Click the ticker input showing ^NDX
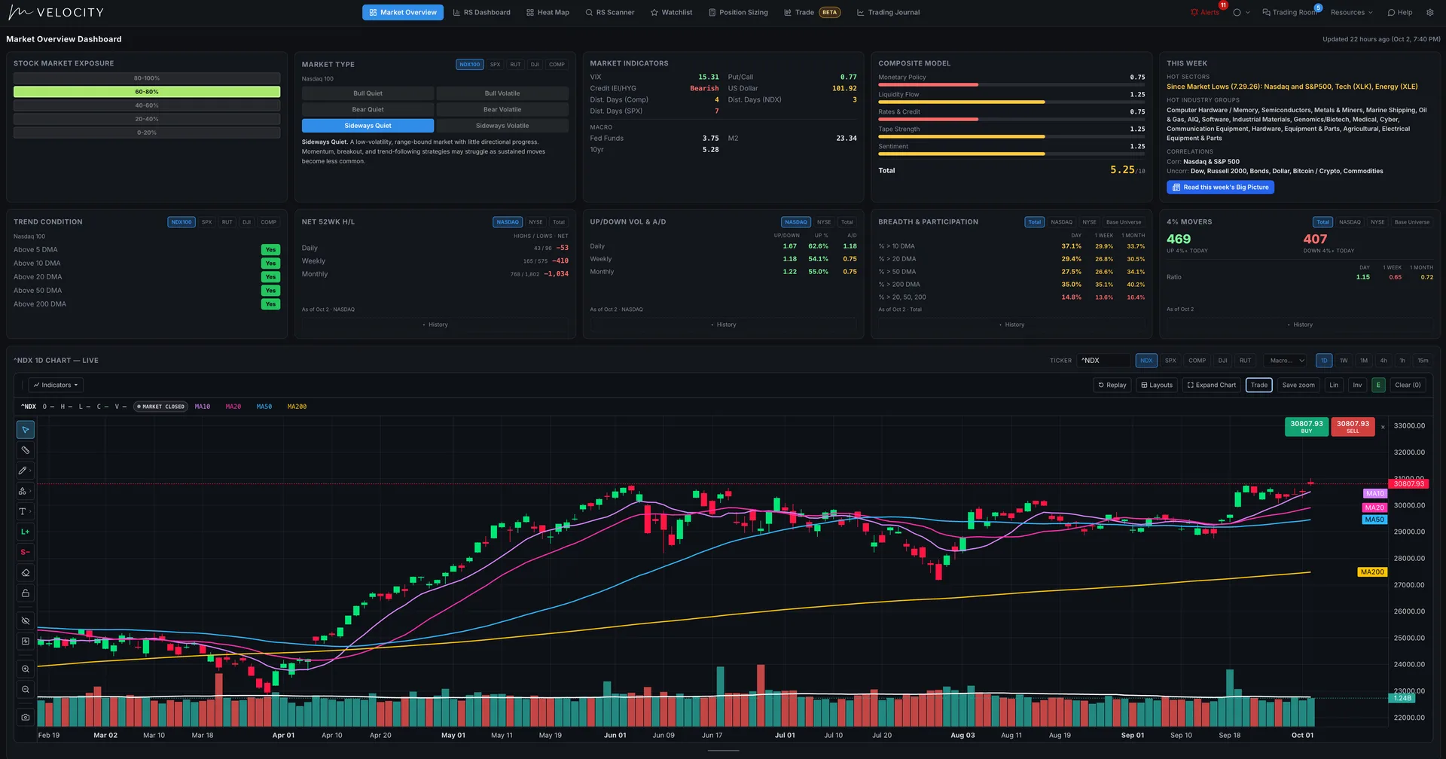Screen dimensions: 1446x759 point(1103,361)
